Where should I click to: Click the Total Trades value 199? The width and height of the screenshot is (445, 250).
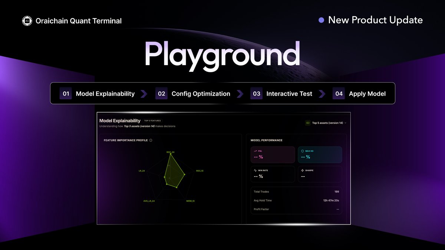pyautogui.click(x=337, y=191)
